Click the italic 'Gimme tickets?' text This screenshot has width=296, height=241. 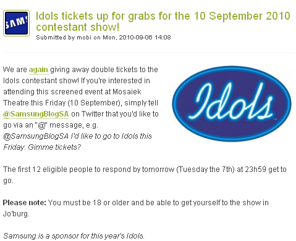click(54, 147)
